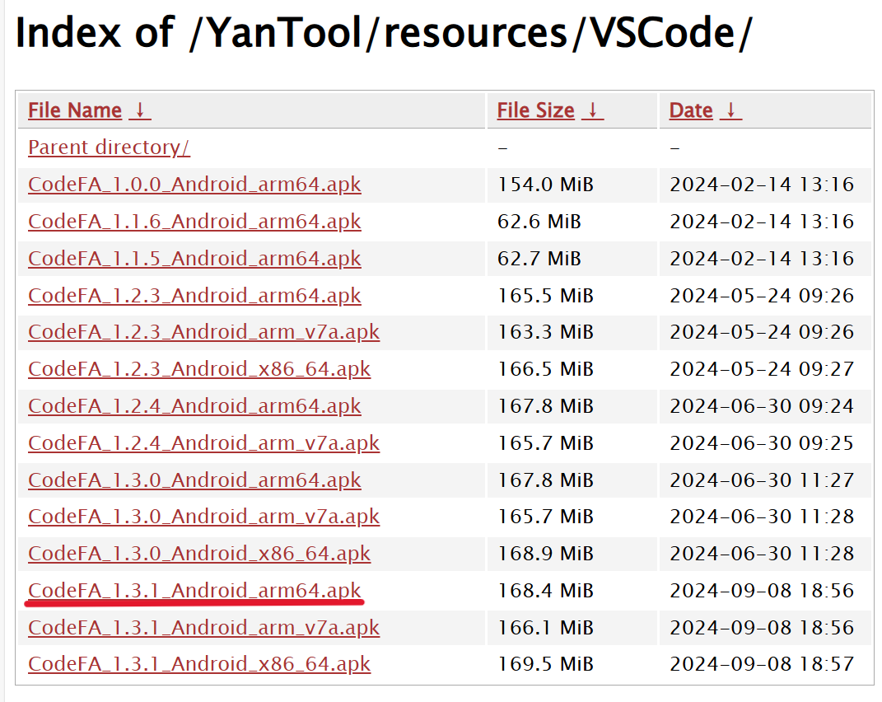Download CodeFA_1.2.3_Android_x86_64.apk
Screen dimensions: 882x702
[199, 369]
